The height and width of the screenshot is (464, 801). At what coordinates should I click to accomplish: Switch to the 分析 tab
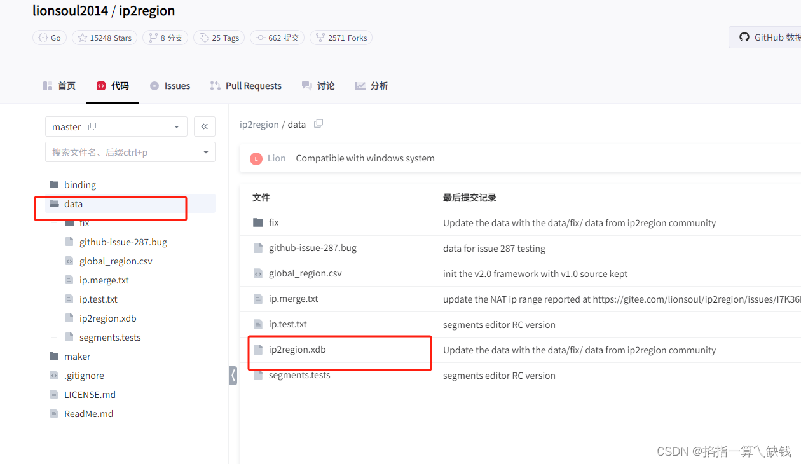pyautogui.click(x=371, y=85)
